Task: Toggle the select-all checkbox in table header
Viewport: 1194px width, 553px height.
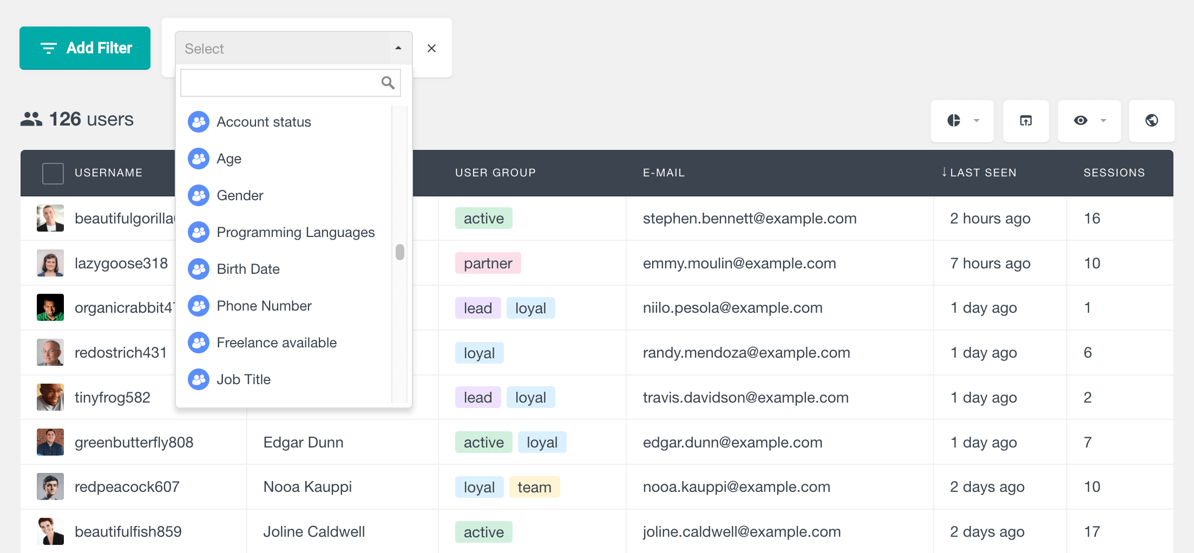Action: coord(53,173)
